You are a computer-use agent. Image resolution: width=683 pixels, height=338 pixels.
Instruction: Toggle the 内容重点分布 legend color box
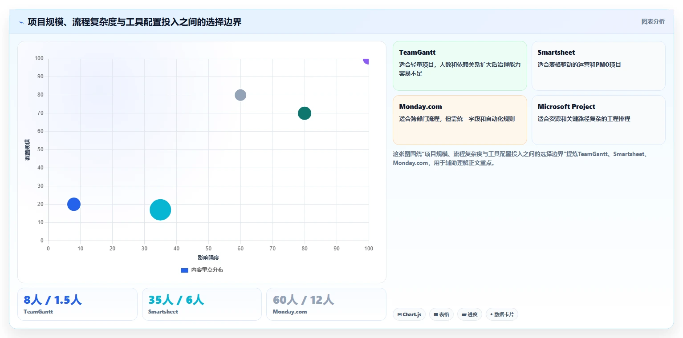(x=184, y=270)
